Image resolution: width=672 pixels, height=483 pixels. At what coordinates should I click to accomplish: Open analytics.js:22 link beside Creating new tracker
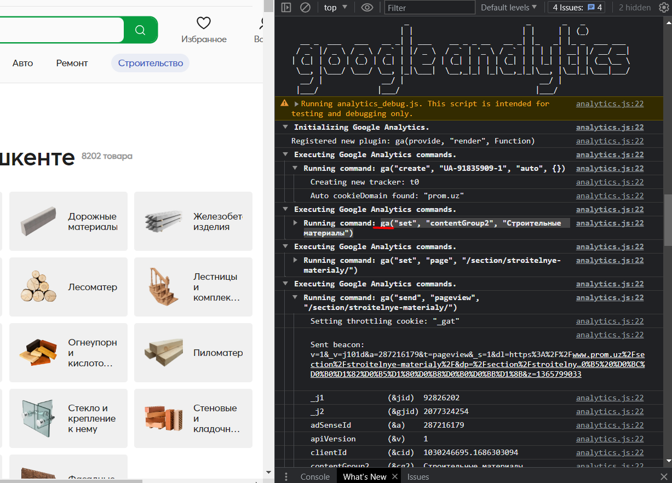pos(610,182)
